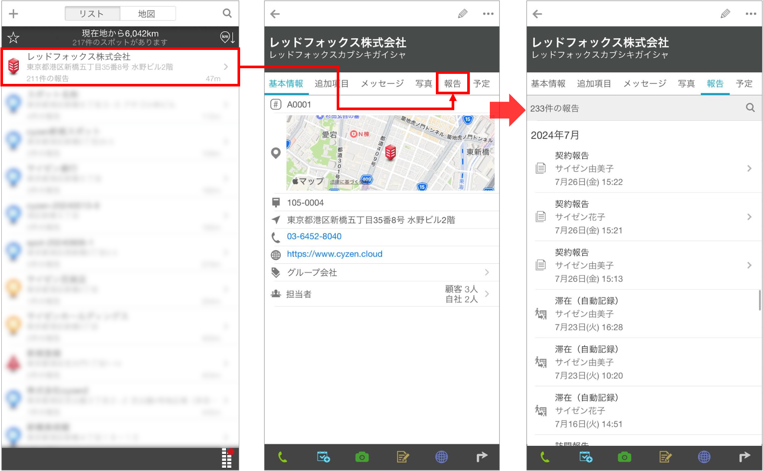Select the リスト segment
Image resolution: width=763 pixels, height=471 pixels.
coord(92,13)
